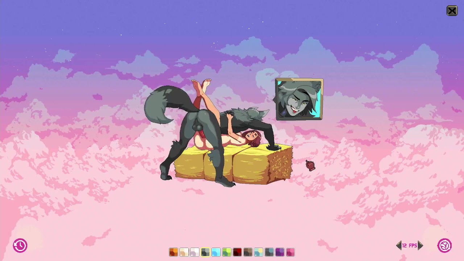Select the pale teal and yellow swatch
This screenshot has height=261, width=464.
click(258, 252)
